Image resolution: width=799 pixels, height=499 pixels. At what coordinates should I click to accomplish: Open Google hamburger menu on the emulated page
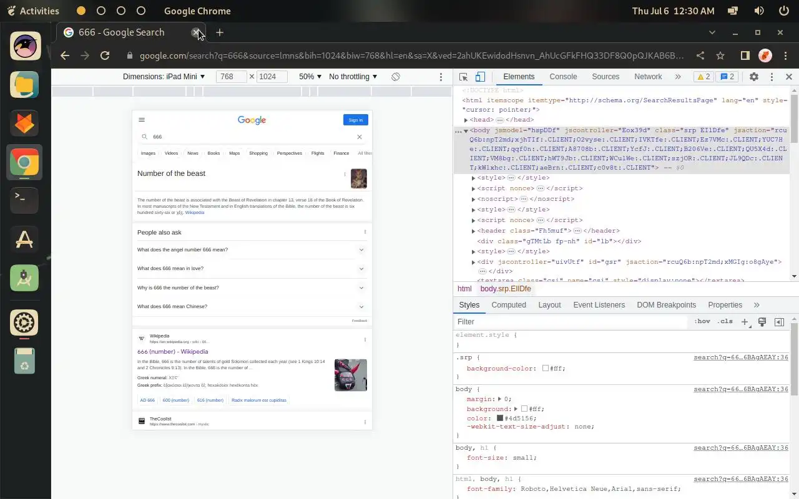point(142,120)
